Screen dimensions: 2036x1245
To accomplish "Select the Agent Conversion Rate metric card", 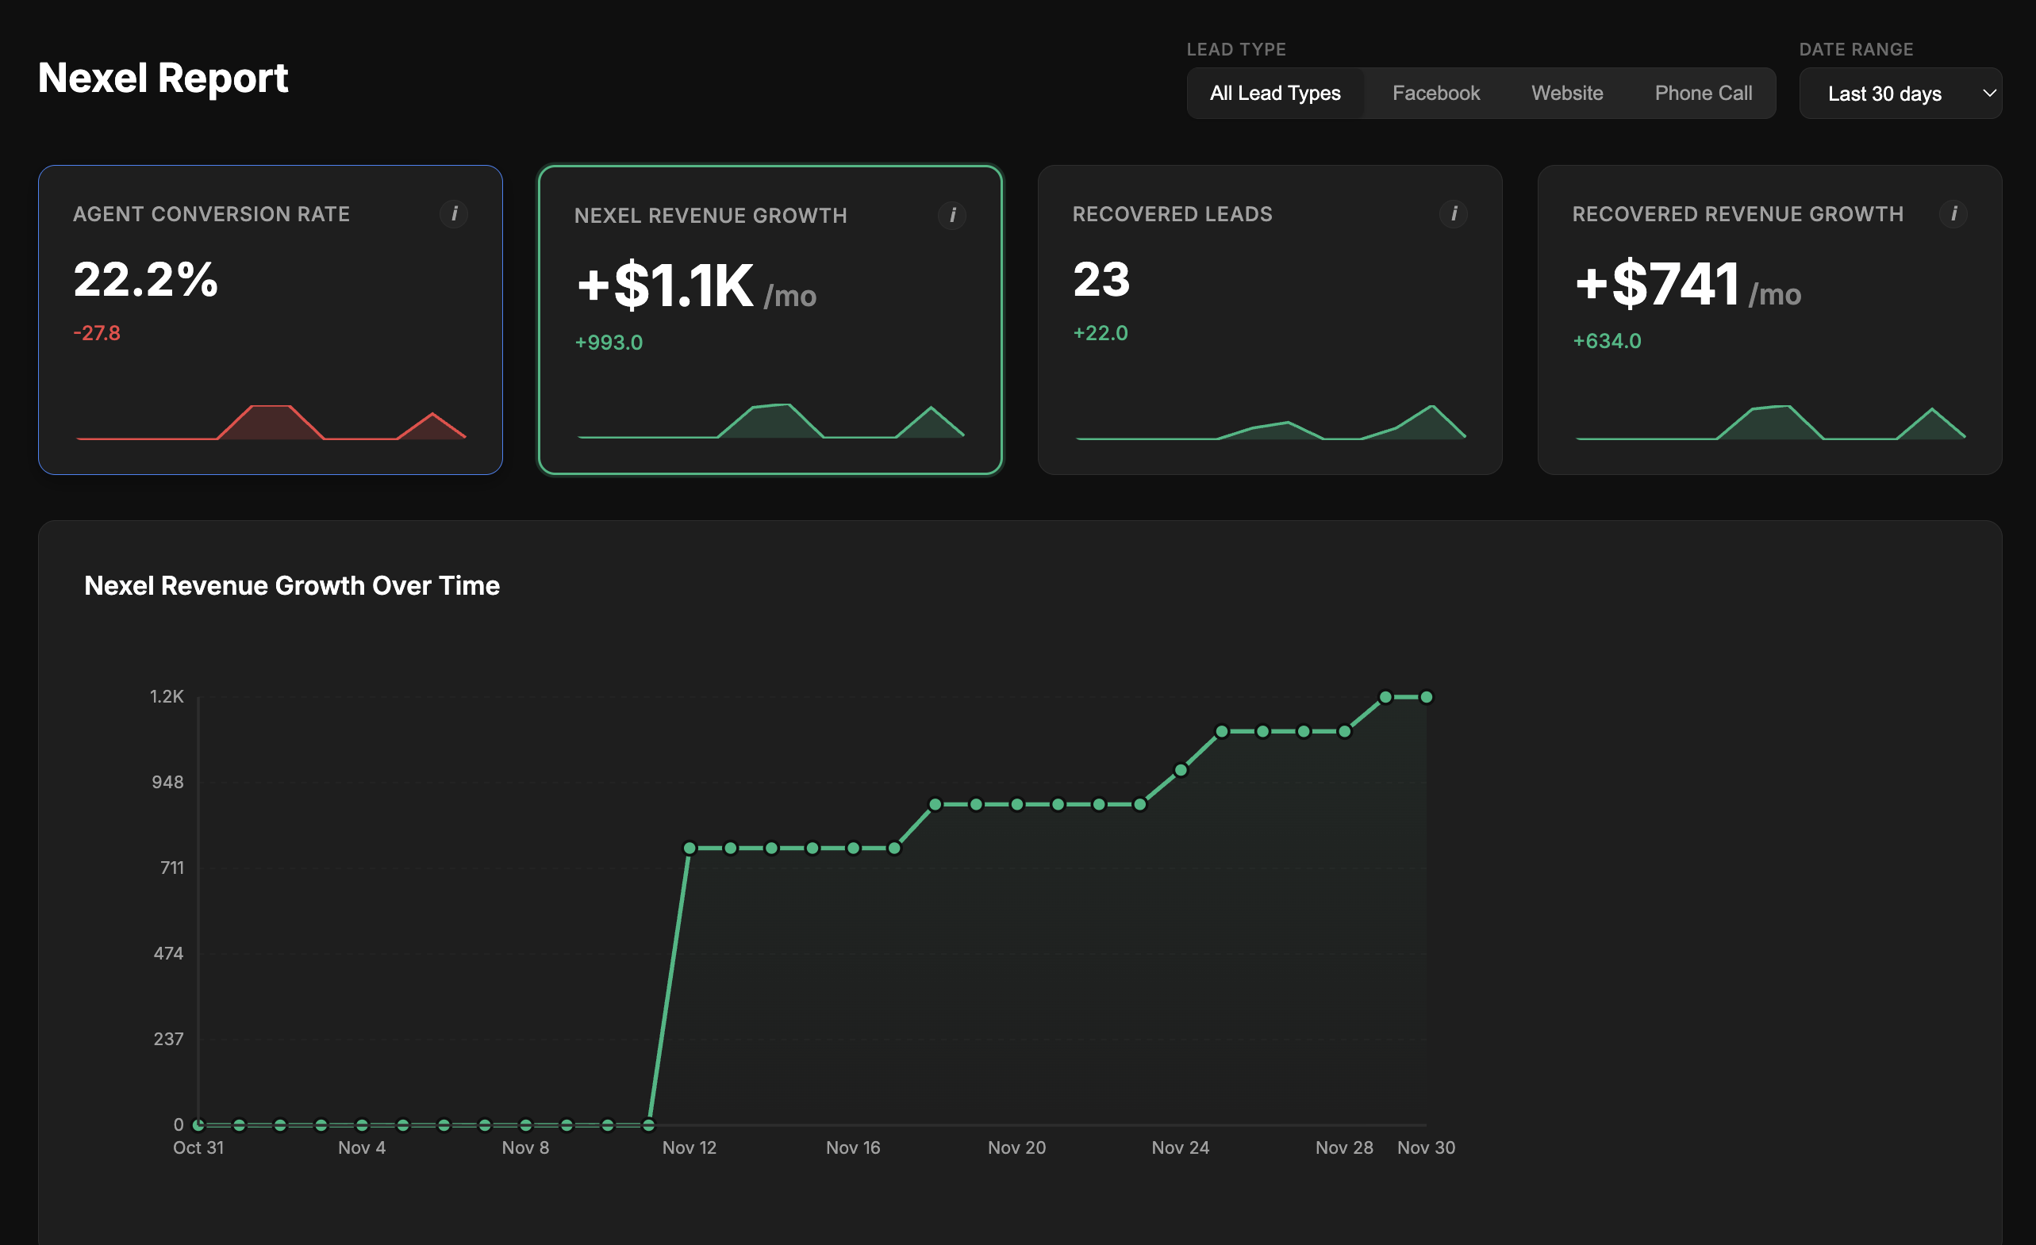I will pyautogui.click(x=271, y=320).
